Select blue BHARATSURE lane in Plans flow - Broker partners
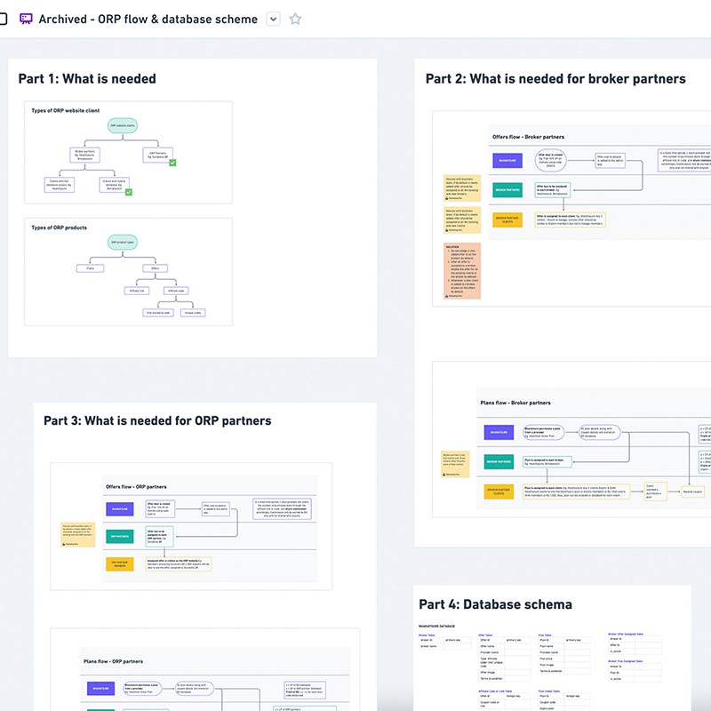 (x=499, y=432)
